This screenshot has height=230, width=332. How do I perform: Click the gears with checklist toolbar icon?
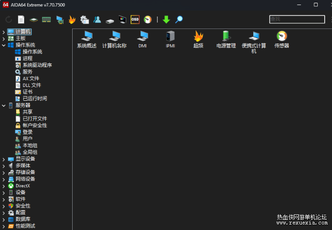point(85,20)
